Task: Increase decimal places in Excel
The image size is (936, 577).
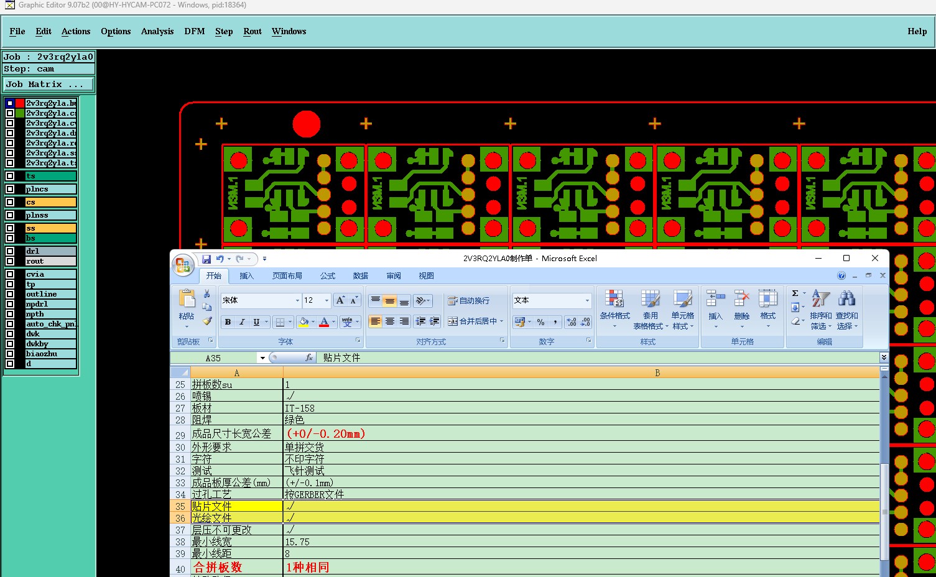Action: [572, 321]
